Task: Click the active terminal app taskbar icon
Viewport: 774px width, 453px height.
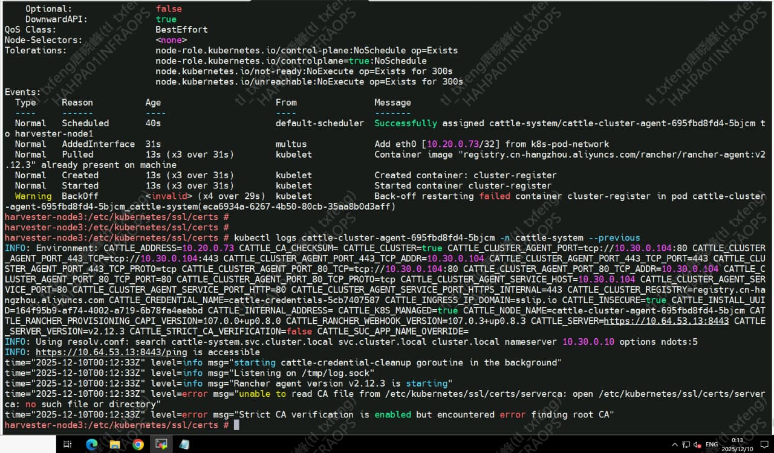Action: tap(161, 445)
